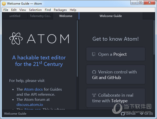The width and height of the screenshot is (157, 119).
Task: Select the Welcome Guide tab
Action: (x=111, y=16)
